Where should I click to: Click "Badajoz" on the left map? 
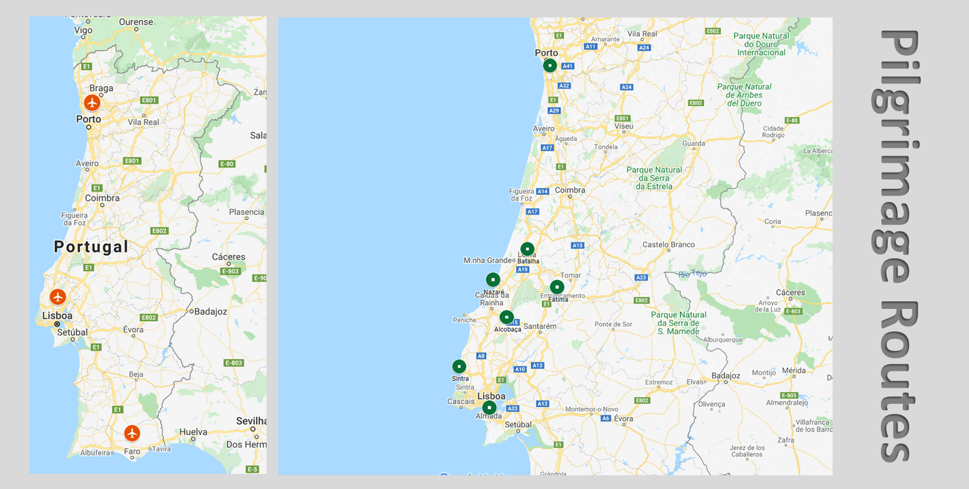(211, 311)
